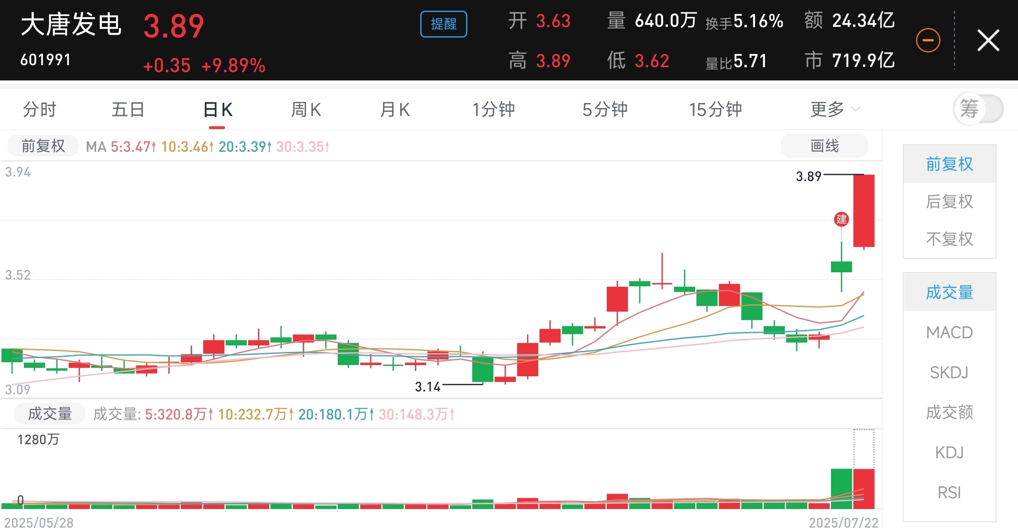Click the stock code 601991
Viewport: 1018px width, 528px height.
pos(45,60)
